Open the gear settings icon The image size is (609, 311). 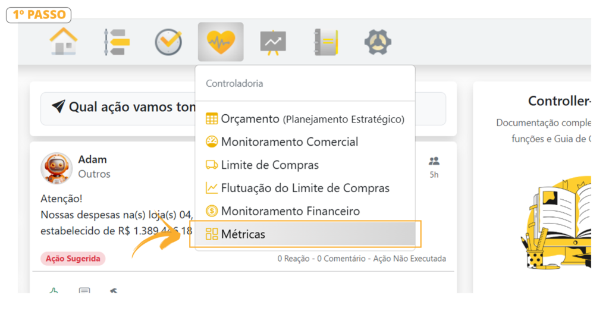tap(378, 42)
